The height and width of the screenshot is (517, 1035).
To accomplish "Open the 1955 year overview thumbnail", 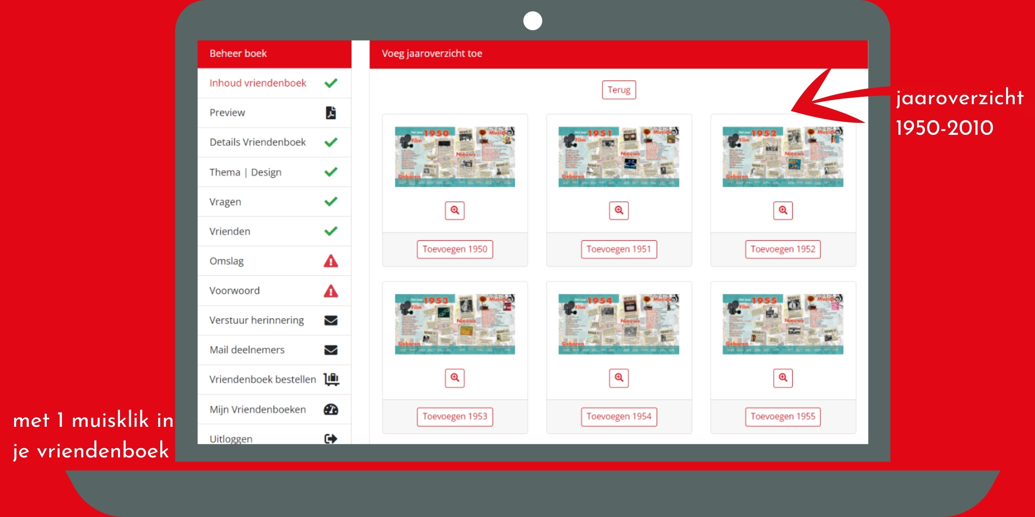I will [x=783, y=324].
